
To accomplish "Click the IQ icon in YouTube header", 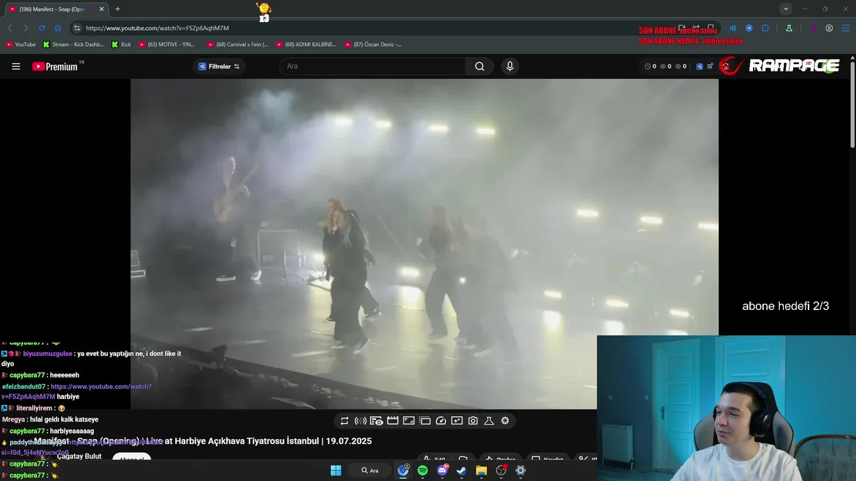I will [x=700, y=66].
